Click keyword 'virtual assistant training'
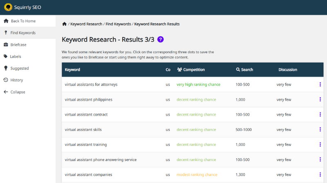The width and height of the screenshot is (327, 183). pos(86,145)
